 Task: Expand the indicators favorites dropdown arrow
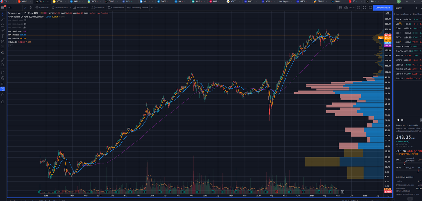70,7
